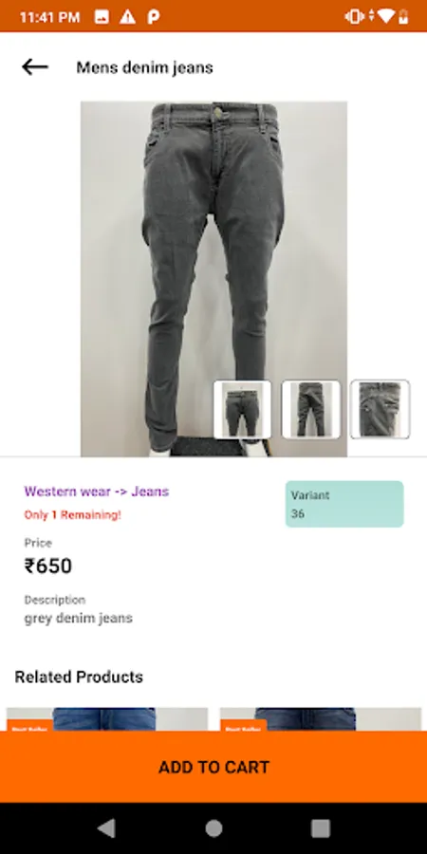Click the main grey jeans product image
This screenshot has height=854, width=427.
(x=213, y=278)
